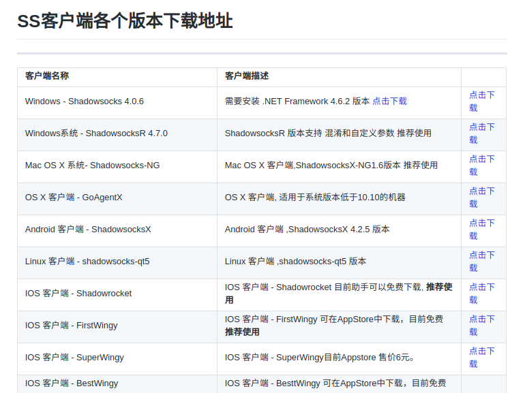Screen dimensions: 525x393
Task: Click the 客户端描述 column header
Action: [247, 76]
